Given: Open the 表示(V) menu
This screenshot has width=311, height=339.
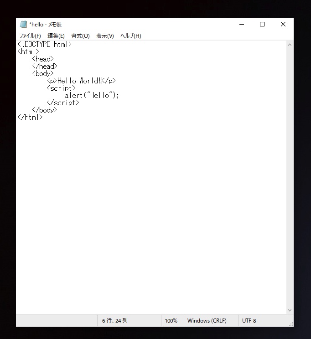Looking at the screenshot, I should [105, 36].
